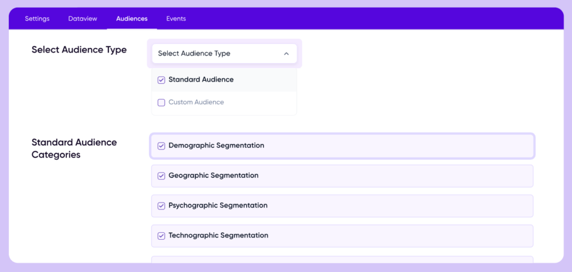The height and width of the screenshot is (272, 572).
Task: Click the Standard Audience option label
Action: coord(201,79)
